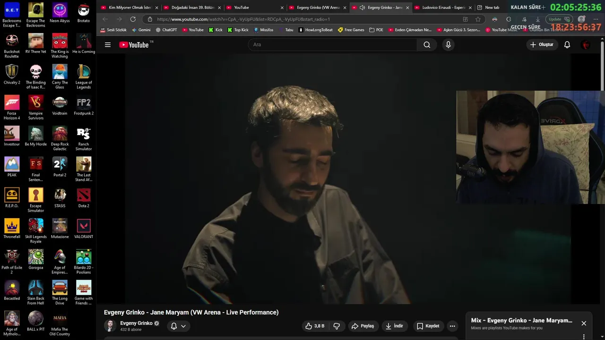
Task: Expand subscription notification options chevron
Action: pyautogui.click(x=183, y=326)
